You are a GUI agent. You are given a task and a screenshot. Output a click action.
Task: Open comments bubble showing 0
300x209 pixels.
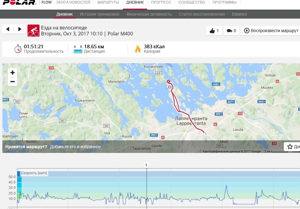[231, 31]
